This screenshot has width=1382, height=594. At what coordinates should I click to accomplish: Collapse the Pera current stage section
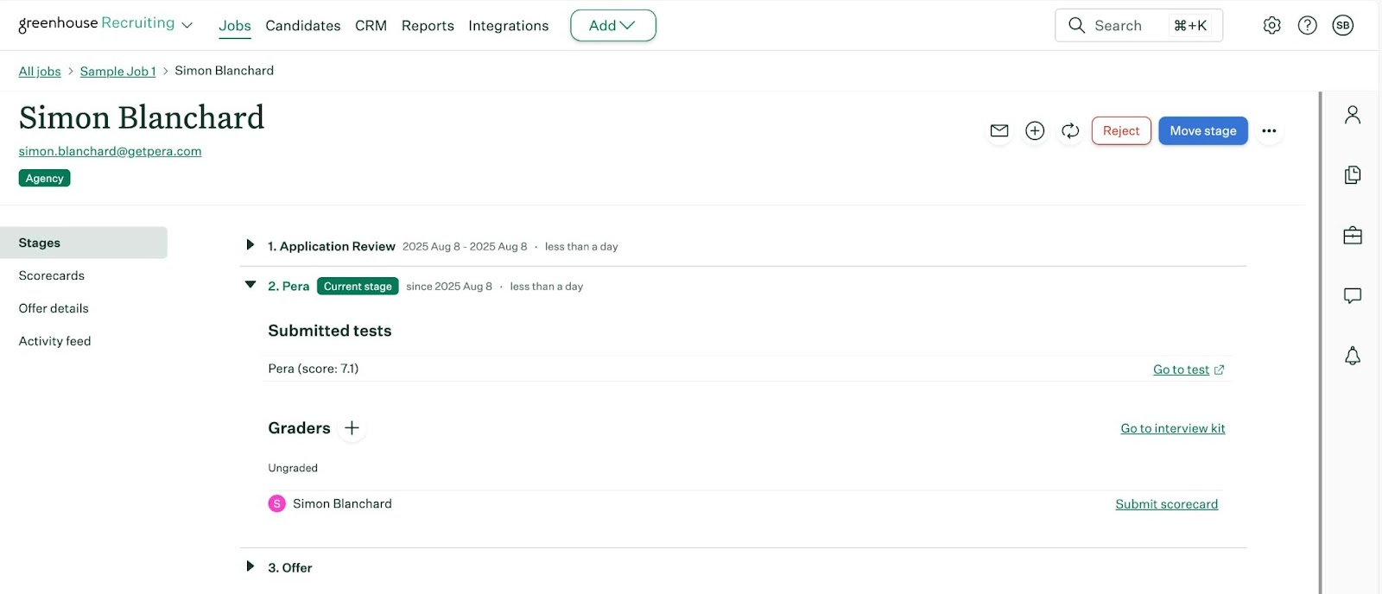[x=250, y=285]
